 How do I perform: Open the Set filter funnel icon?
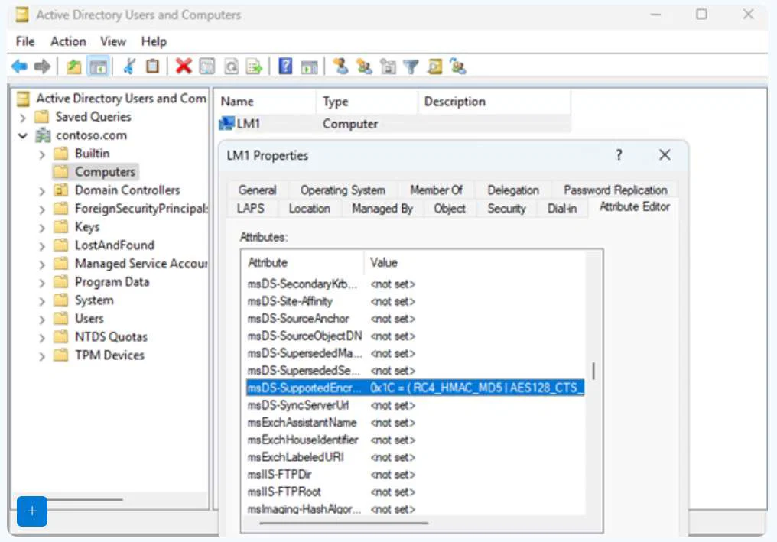click(x=411, y=66)
